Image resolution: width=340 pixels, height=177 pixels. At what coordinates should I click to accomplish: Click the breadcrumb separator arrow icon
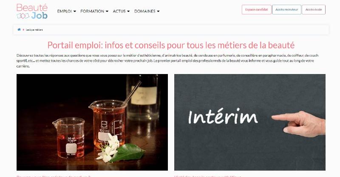tap(23, 30)
